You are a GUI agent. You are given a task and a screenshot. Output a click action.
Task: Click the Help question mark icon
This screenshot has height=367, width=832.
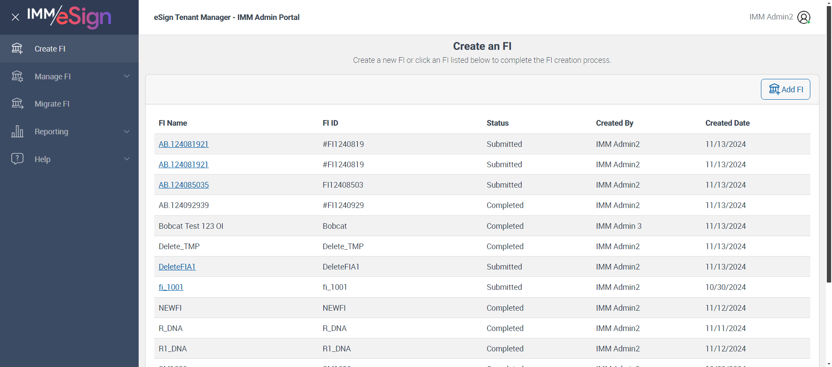tap(17, 159)
